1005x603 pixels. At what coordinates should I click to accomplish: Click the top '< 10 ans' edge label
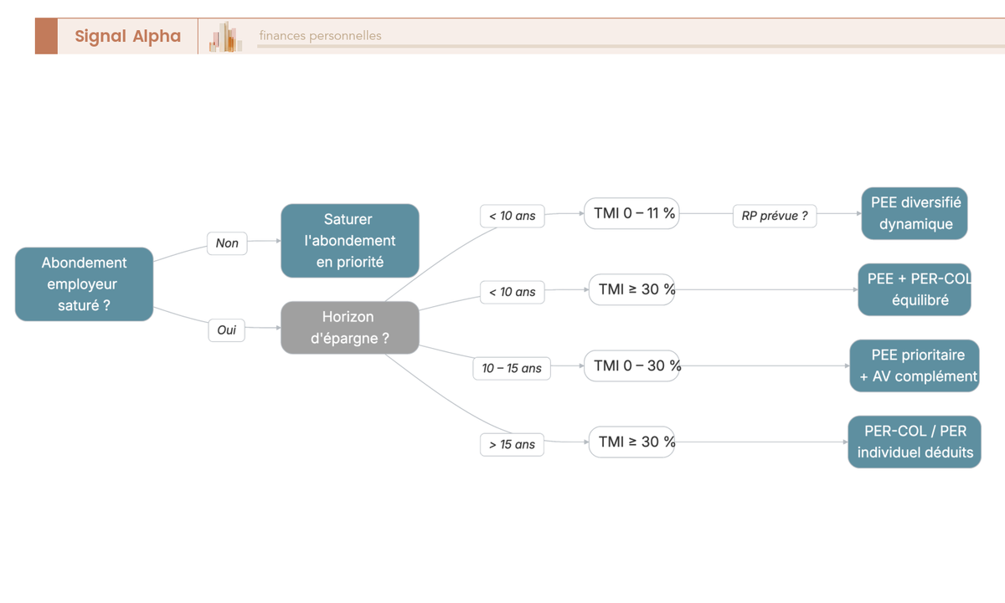point(513,216)
